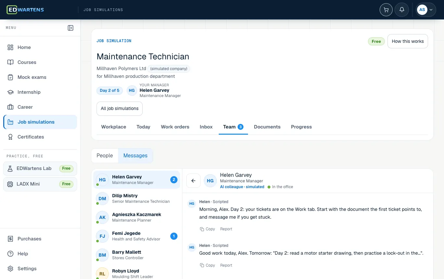Switch to the Workplace tab

pyautogui.click(x=114, y=127)
